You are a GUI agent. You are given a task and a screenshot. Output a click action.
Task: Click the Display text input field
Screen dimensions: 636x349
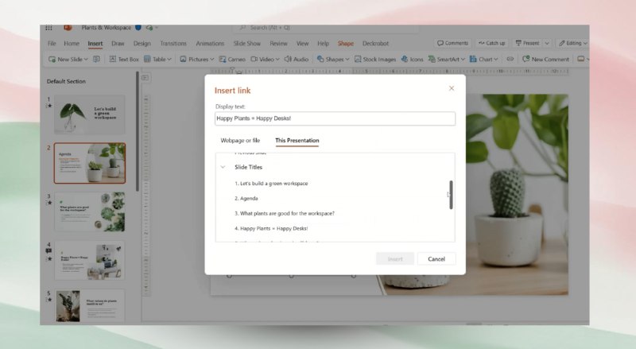click(x=335, y=118)
